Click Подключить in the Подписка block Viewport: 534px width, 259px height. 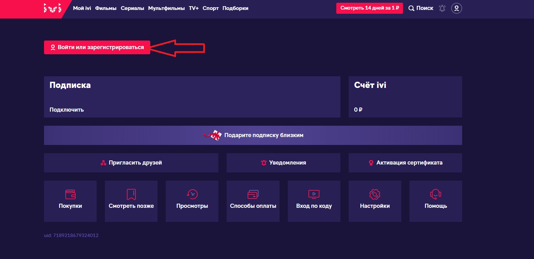(67, 110)
